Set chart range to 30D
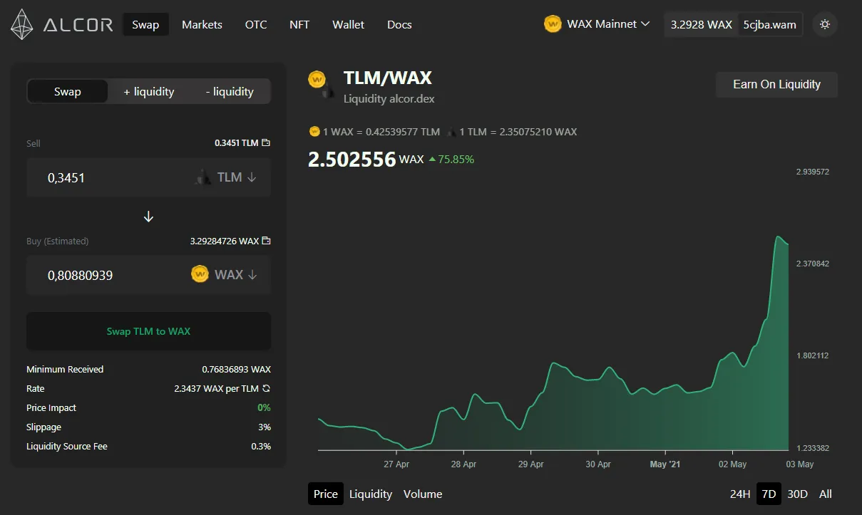The height and width of the screenshot is (515, 862). (x=797, y=494)
